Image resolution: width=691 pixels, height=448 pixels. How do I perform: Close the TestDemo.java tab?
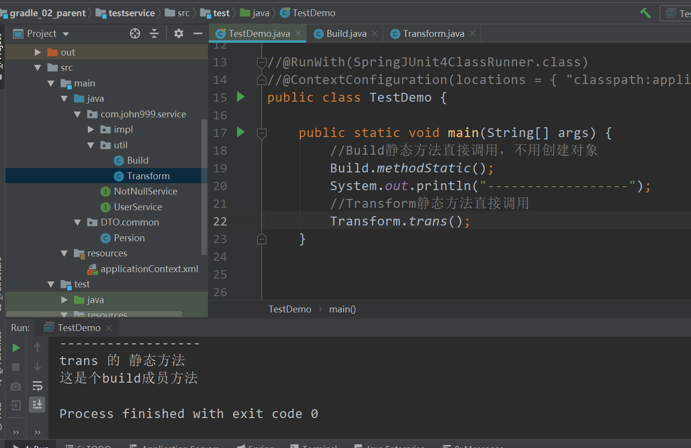pyautogui.click(x=298, y=33)
